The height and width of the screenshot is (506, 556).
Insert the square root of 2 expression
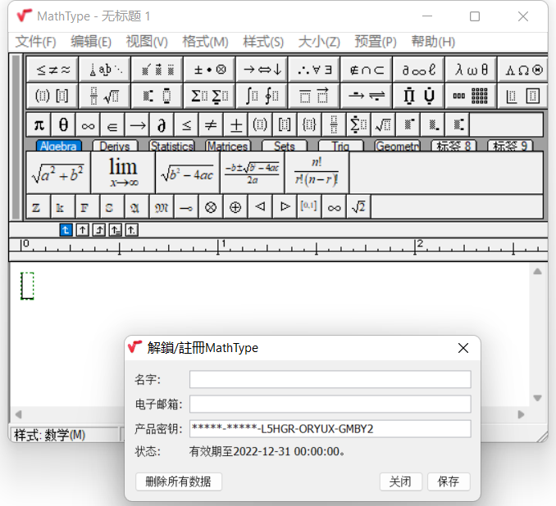(359, 207)
